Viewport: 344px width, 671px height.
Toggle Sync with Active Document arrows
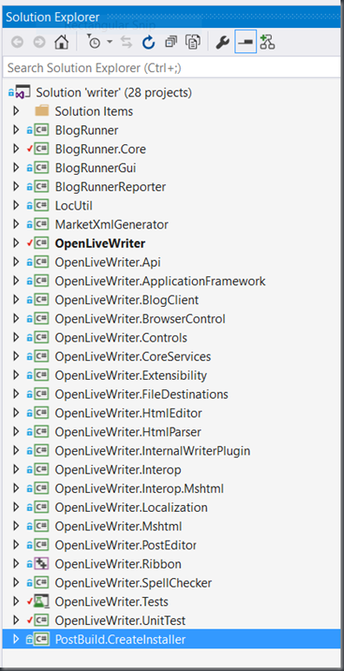(127, 42)
